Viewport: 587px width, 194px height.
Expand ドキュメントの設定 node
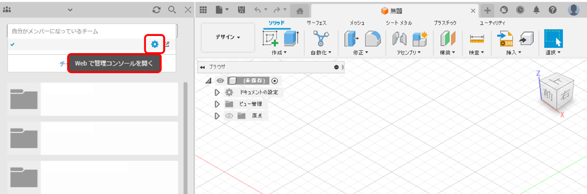(x=217, y=92)
